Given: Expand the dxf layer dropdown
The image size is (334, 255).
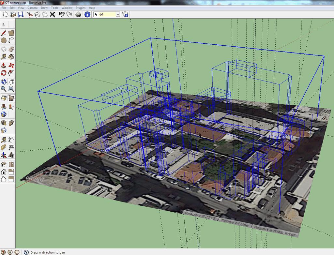Looking at the screenshot, I should click(118, 14).
